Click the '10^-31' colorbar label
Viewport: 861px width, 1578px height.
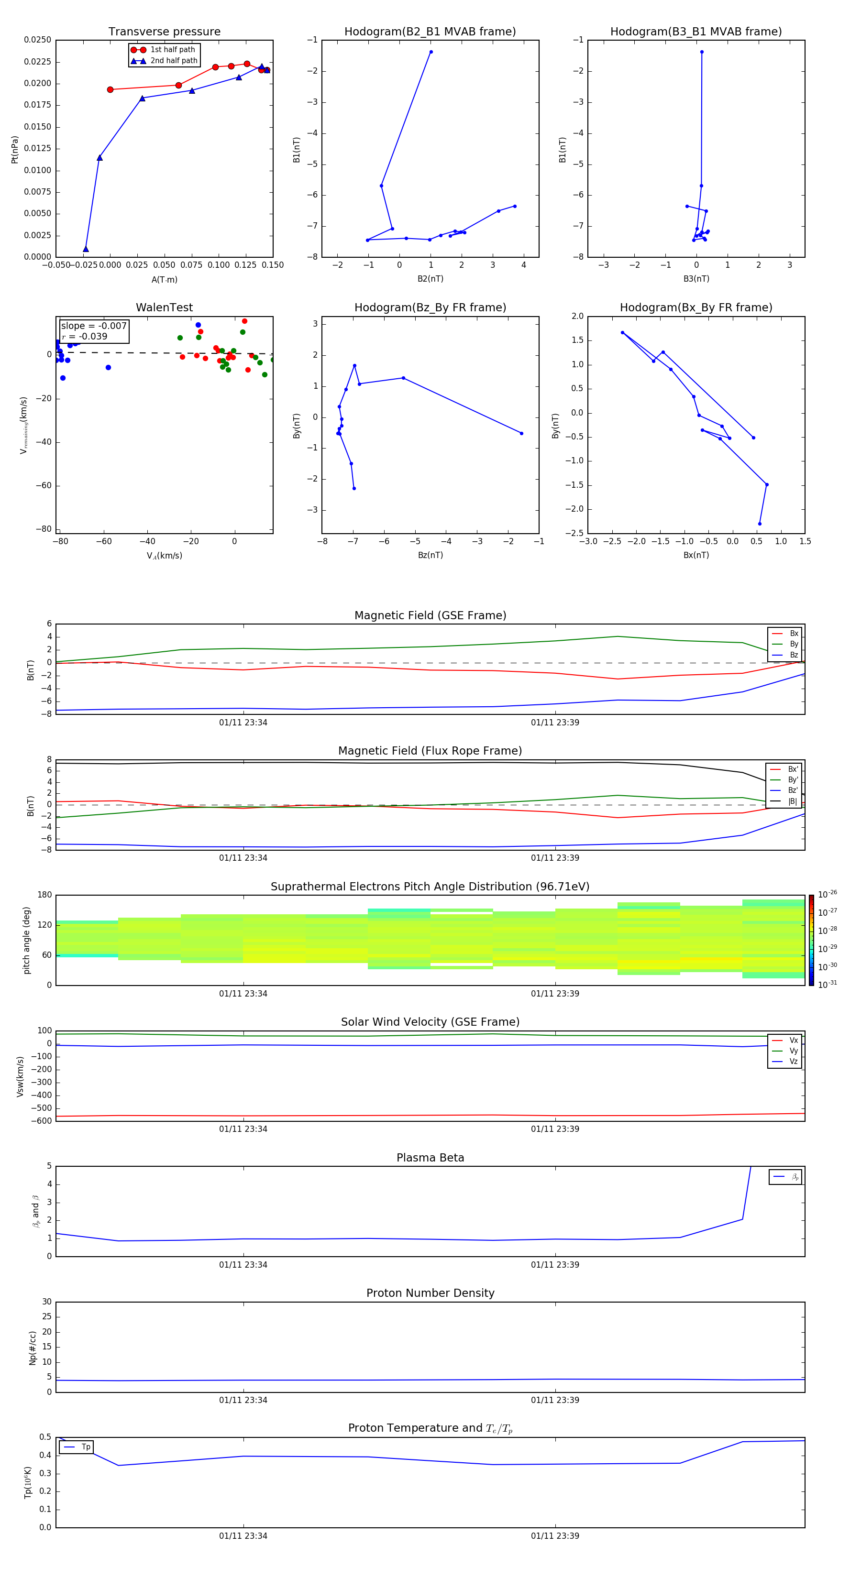click(x=828, y=985)
